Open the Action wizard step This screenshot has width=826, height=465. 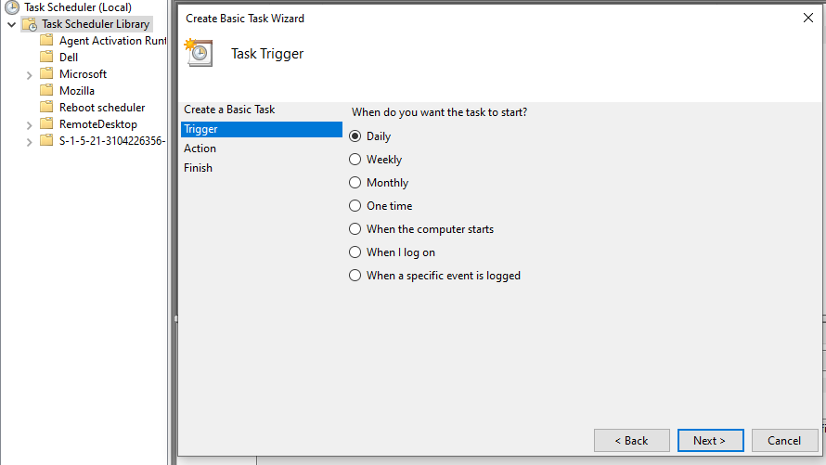pos(200,149)
